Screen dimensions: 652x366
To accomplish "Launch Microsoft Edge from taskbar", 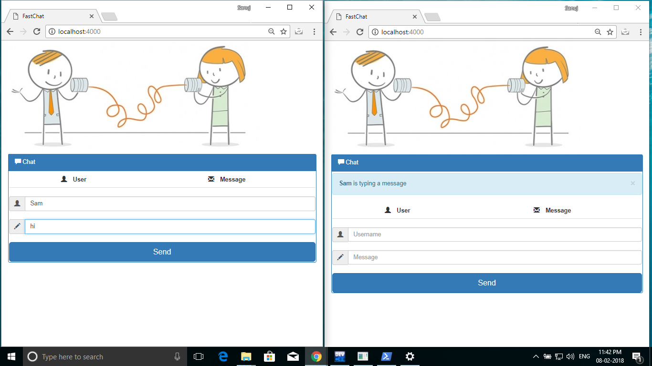I will (223, 356).
